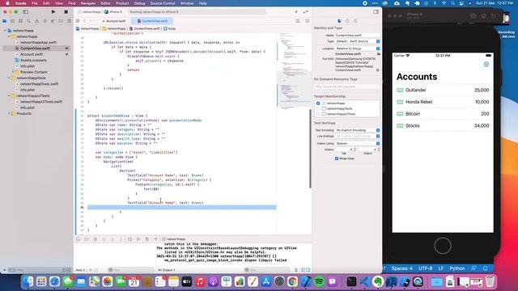Screen dimensions: 518x291
Task: Open the Line Endings dropdown
Action: (x=358, y=137)
